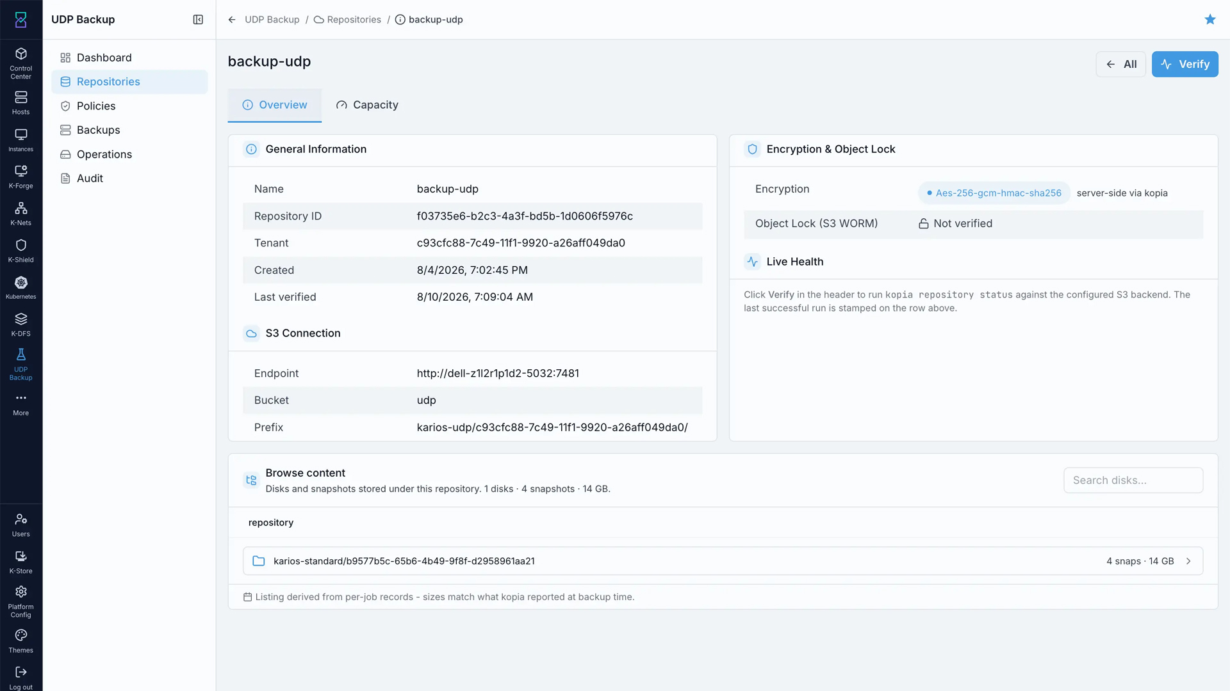Click the Aes-256-gcm-hmac-sha256 badge
The image size is (1230, 691).
(x=994, y=193)
